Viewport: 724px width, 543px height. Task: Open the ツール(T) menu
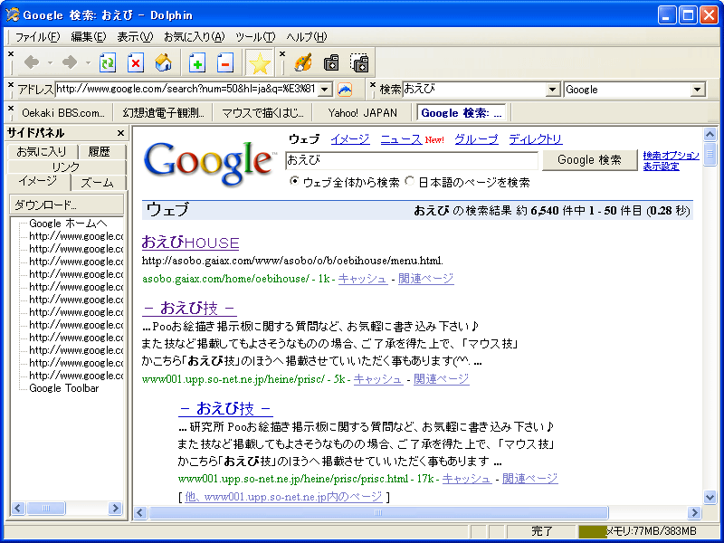coord(255,37)
